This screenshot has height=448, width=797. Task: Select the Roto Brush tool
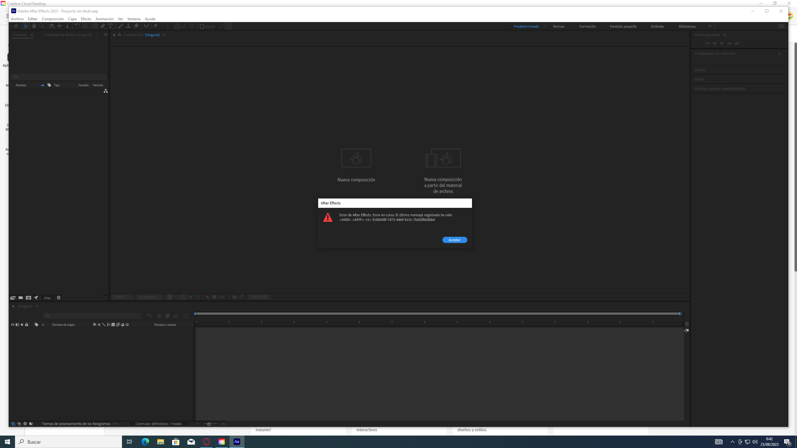146,26
